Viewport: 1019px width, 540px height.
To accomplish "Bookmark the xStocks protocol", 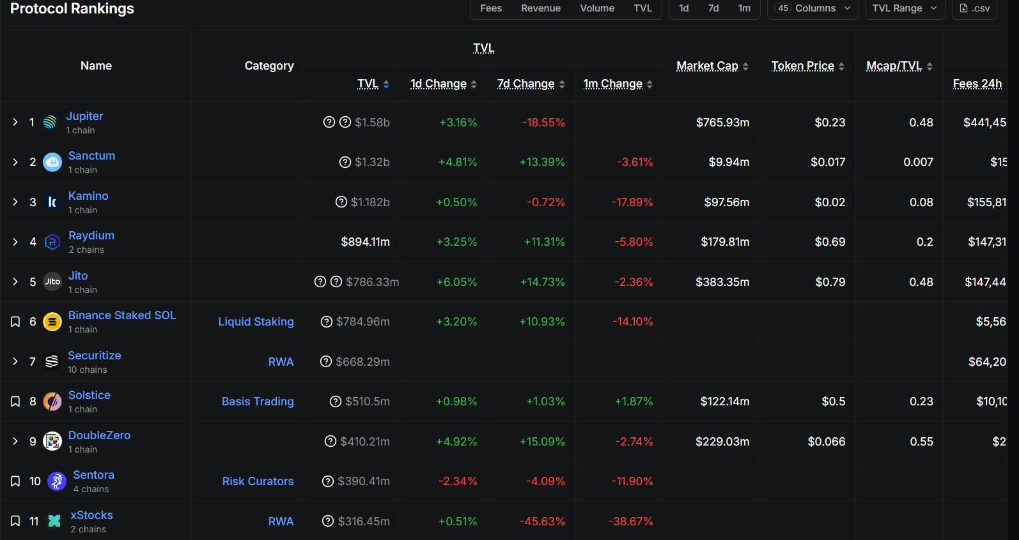I will pos(15,521).
